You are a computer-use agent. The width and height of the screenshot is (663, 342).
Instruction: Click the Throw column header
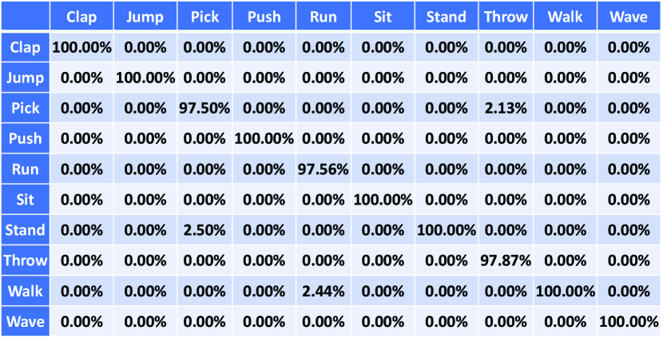coord(506,17)
